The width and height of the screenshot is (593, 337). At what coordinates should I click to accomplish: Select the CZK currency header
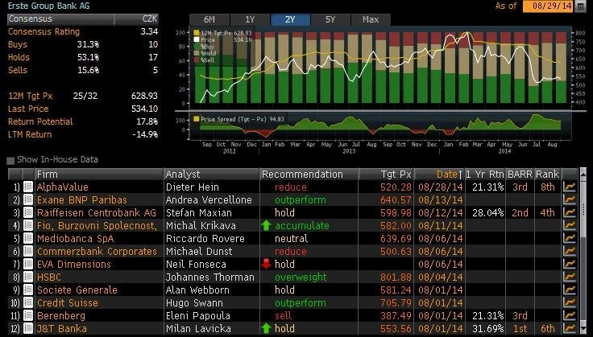[x=150, y=18]
